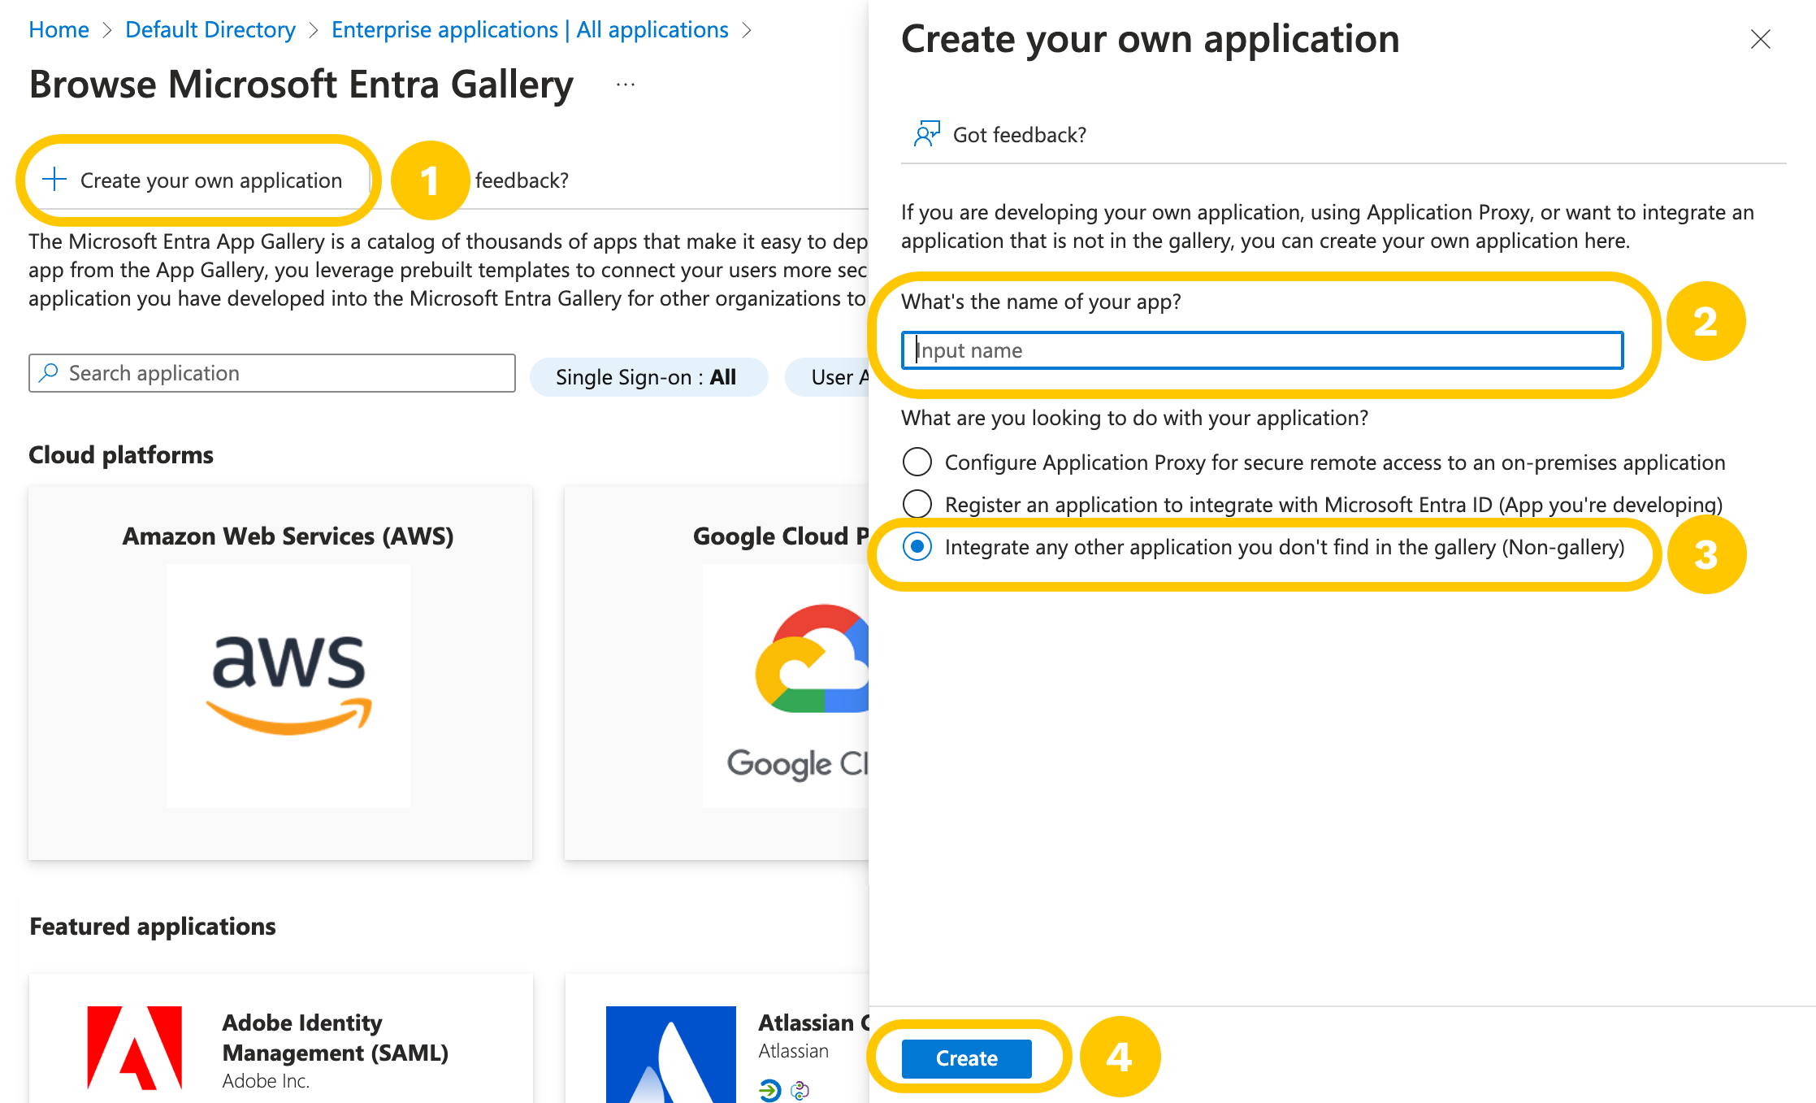
Task: Click the Got feedback person icon
Action: [x=926, y=134]
